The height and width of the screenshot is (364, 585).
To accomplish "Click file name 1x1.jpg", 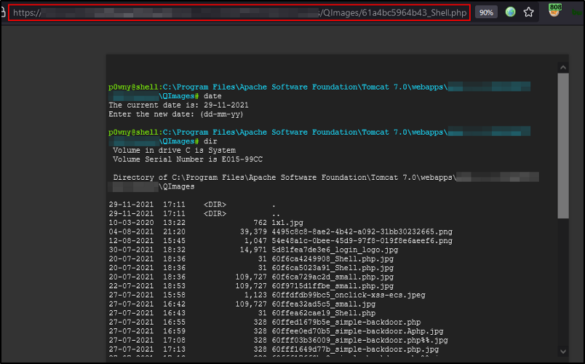I will [x=287, y=223].
